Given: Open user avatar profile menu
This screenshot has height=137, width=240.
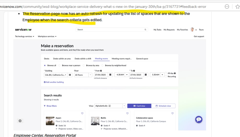Looking at the screenshot, I should click(x=192, y=30).
